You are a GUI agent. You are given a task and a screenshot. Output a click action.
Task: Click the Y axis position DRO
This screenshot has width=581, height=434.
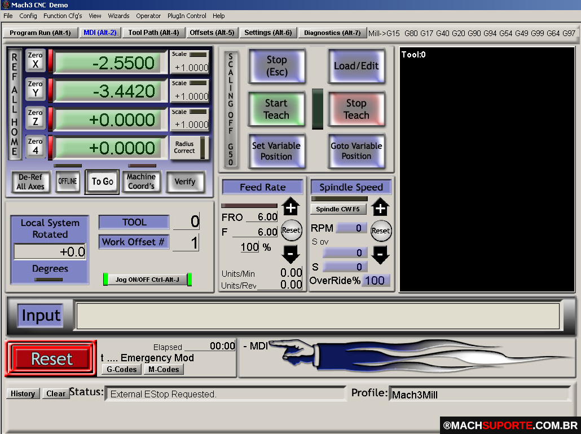pos(108,91)
